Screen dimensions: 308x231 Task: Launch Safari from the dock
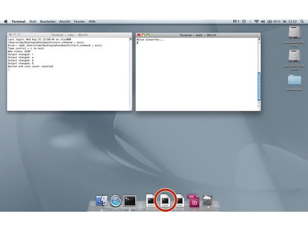point(115,201)
